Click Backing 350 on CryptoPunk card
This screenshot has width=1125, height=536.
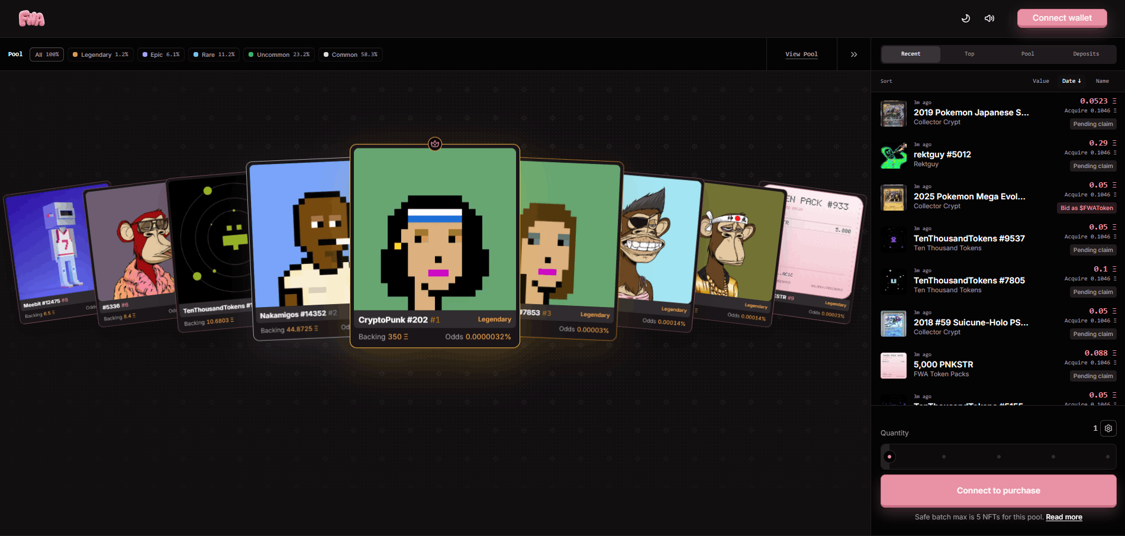coord(383,337)
